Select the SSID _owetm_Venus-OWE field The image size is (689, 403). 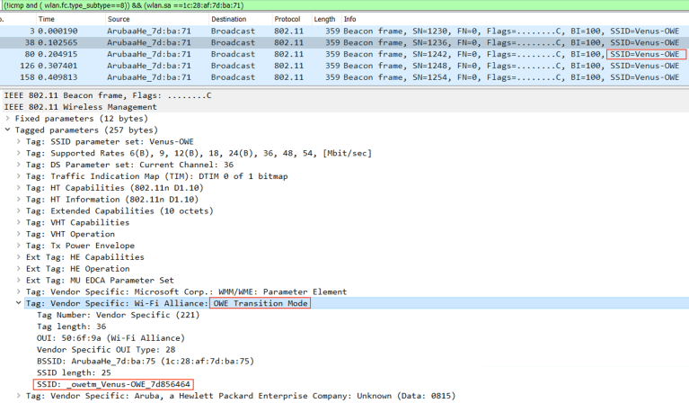(113, 385)
